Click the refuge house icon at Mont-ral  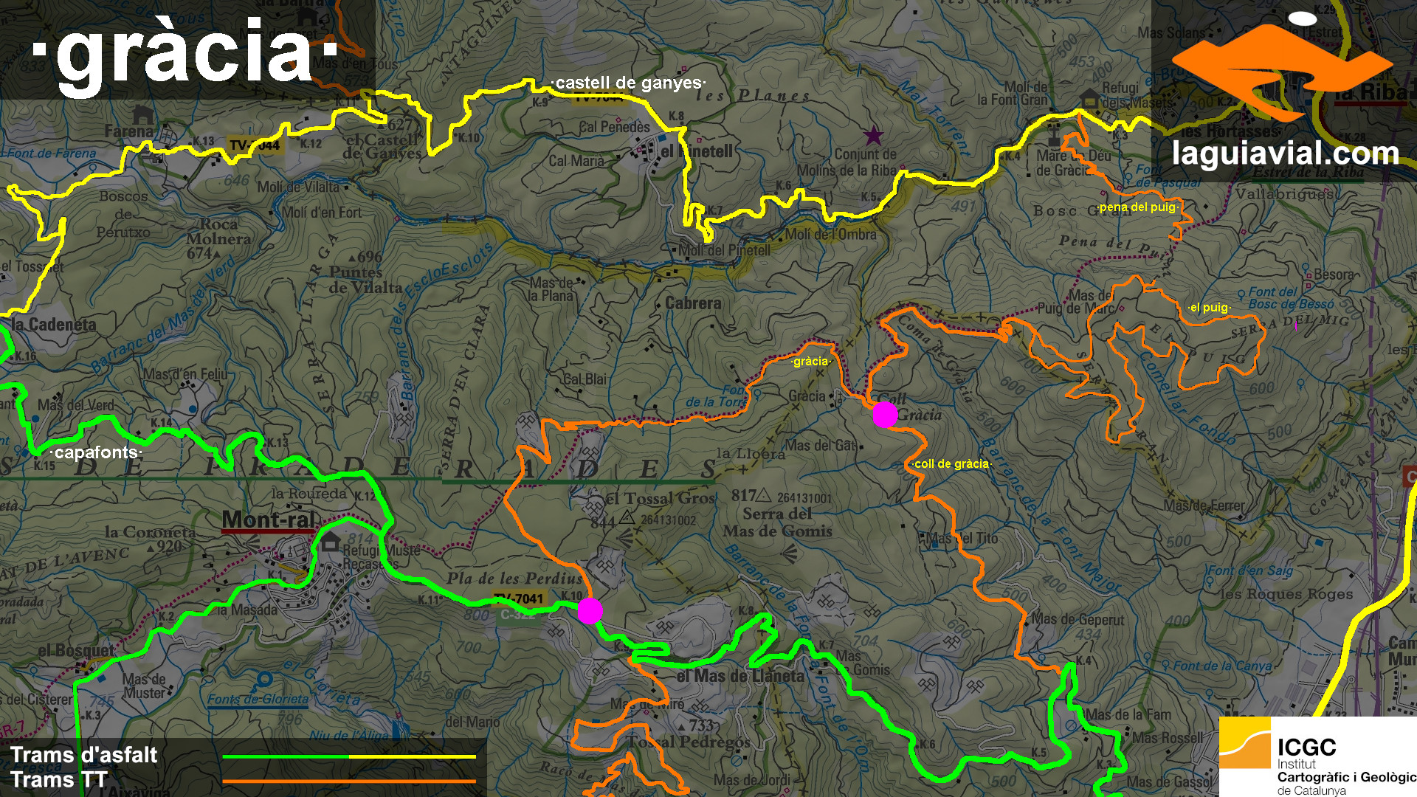click(329, 542)
